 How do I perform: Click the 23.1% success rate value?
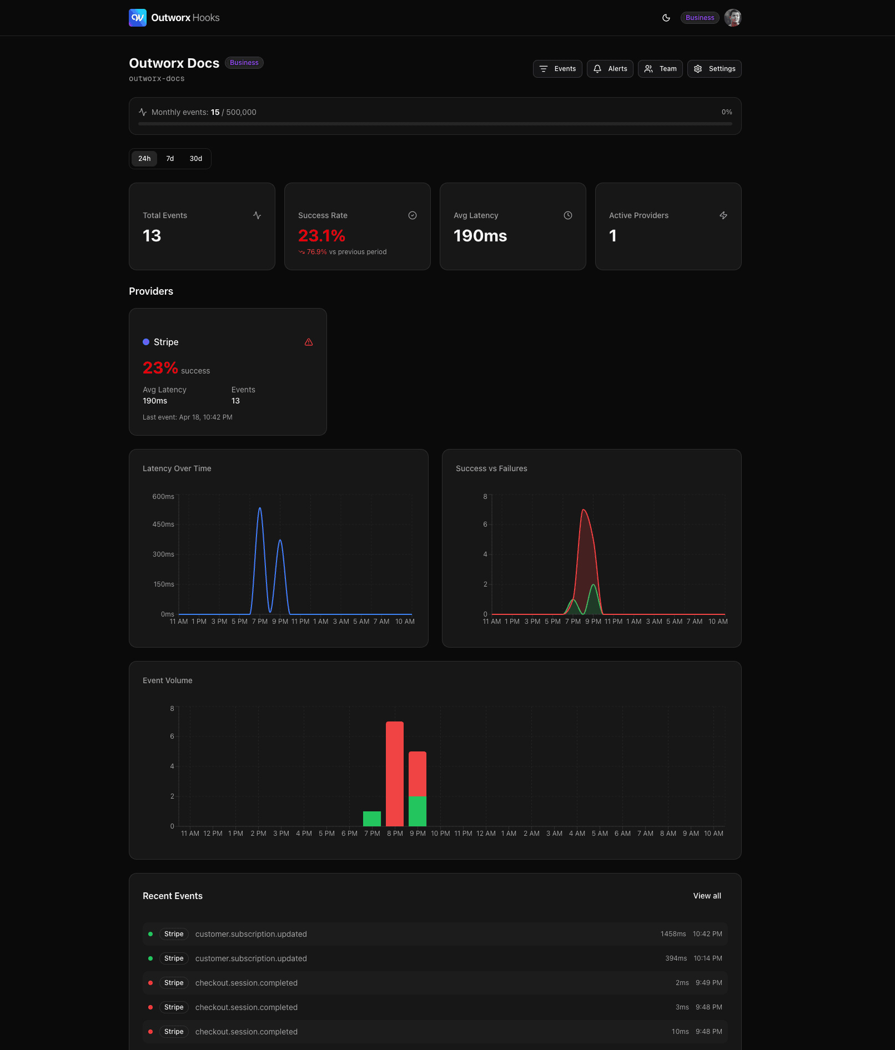pyautogui.click(x=321, y=236)
